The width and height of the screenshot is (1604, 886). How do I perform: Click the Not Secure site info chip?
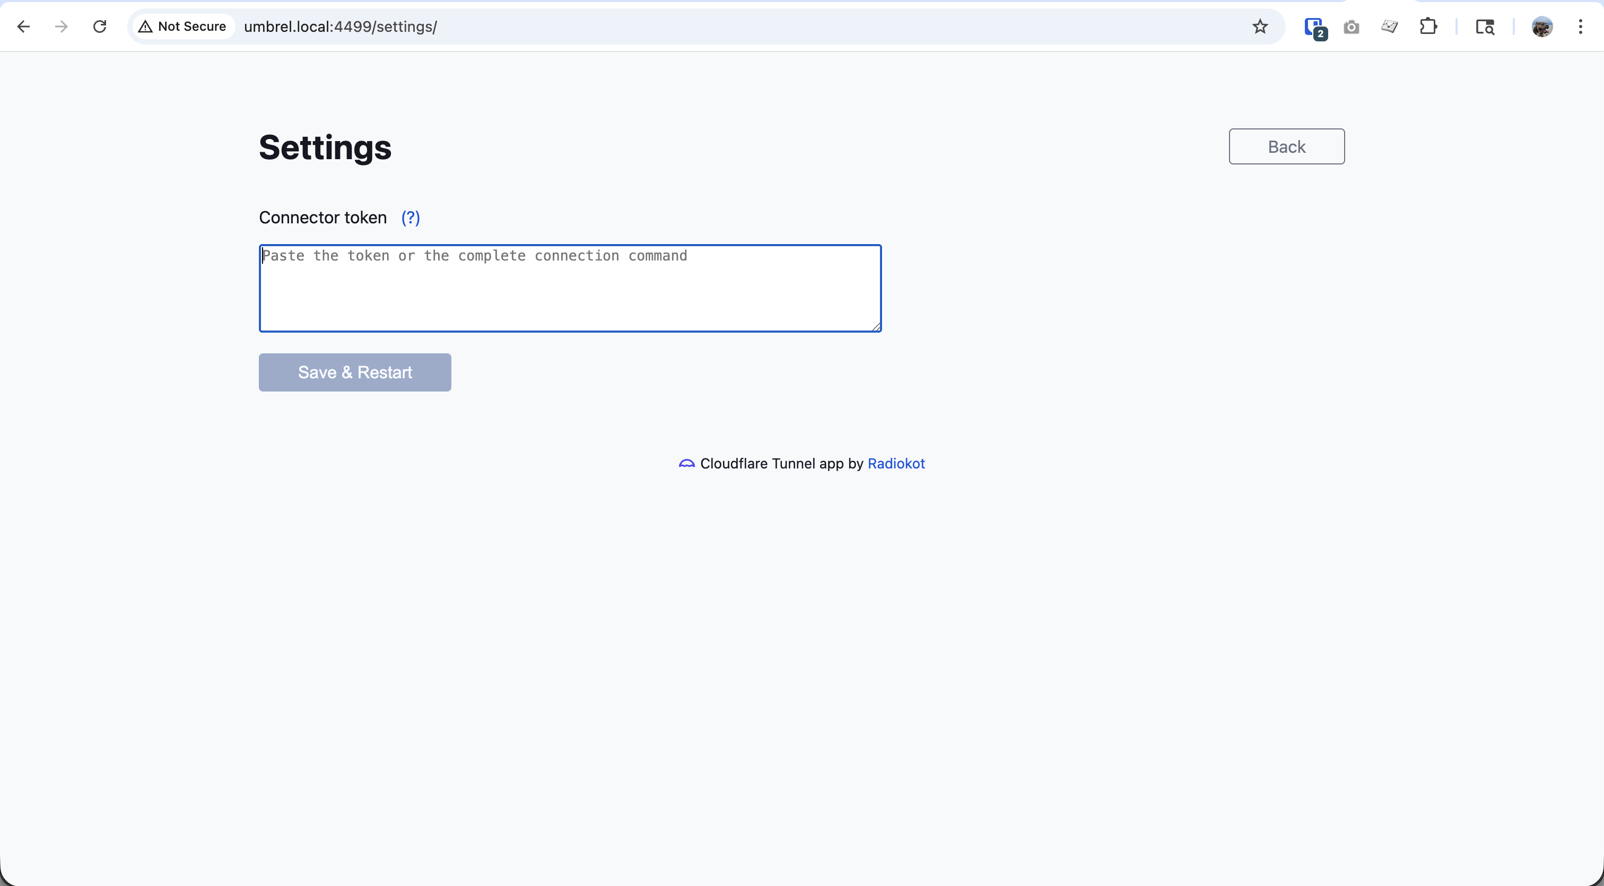pos(183,27)
